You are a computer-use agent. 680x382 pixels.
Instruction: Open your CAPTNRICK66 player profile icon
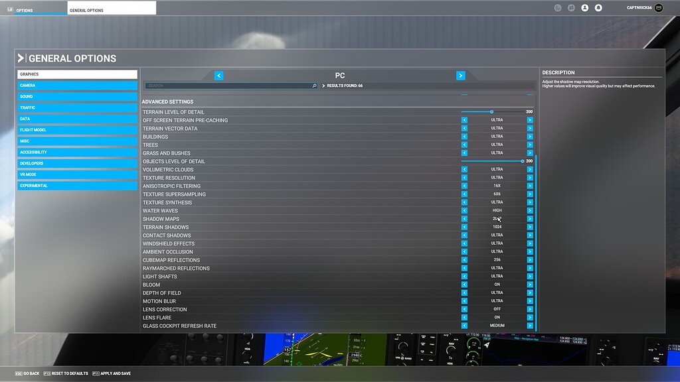[585, 7]
